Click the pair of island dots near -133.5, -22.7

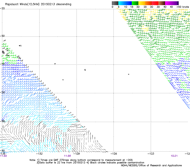20,45
